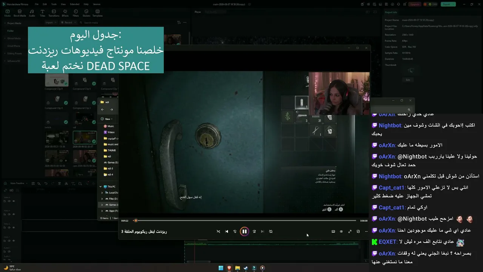Open the New dropdown in File Explorer

pyautogui.click(x=107, y=119)
